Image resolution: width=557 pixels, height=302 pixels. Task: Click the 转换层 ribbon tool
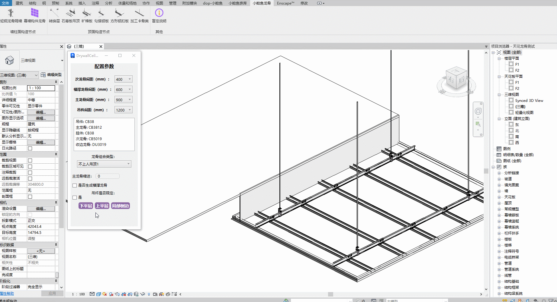[54, 14]
